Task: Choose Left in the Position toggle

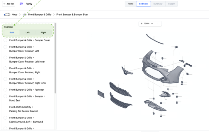Action: pyautogui.click(x=27, y=33)
